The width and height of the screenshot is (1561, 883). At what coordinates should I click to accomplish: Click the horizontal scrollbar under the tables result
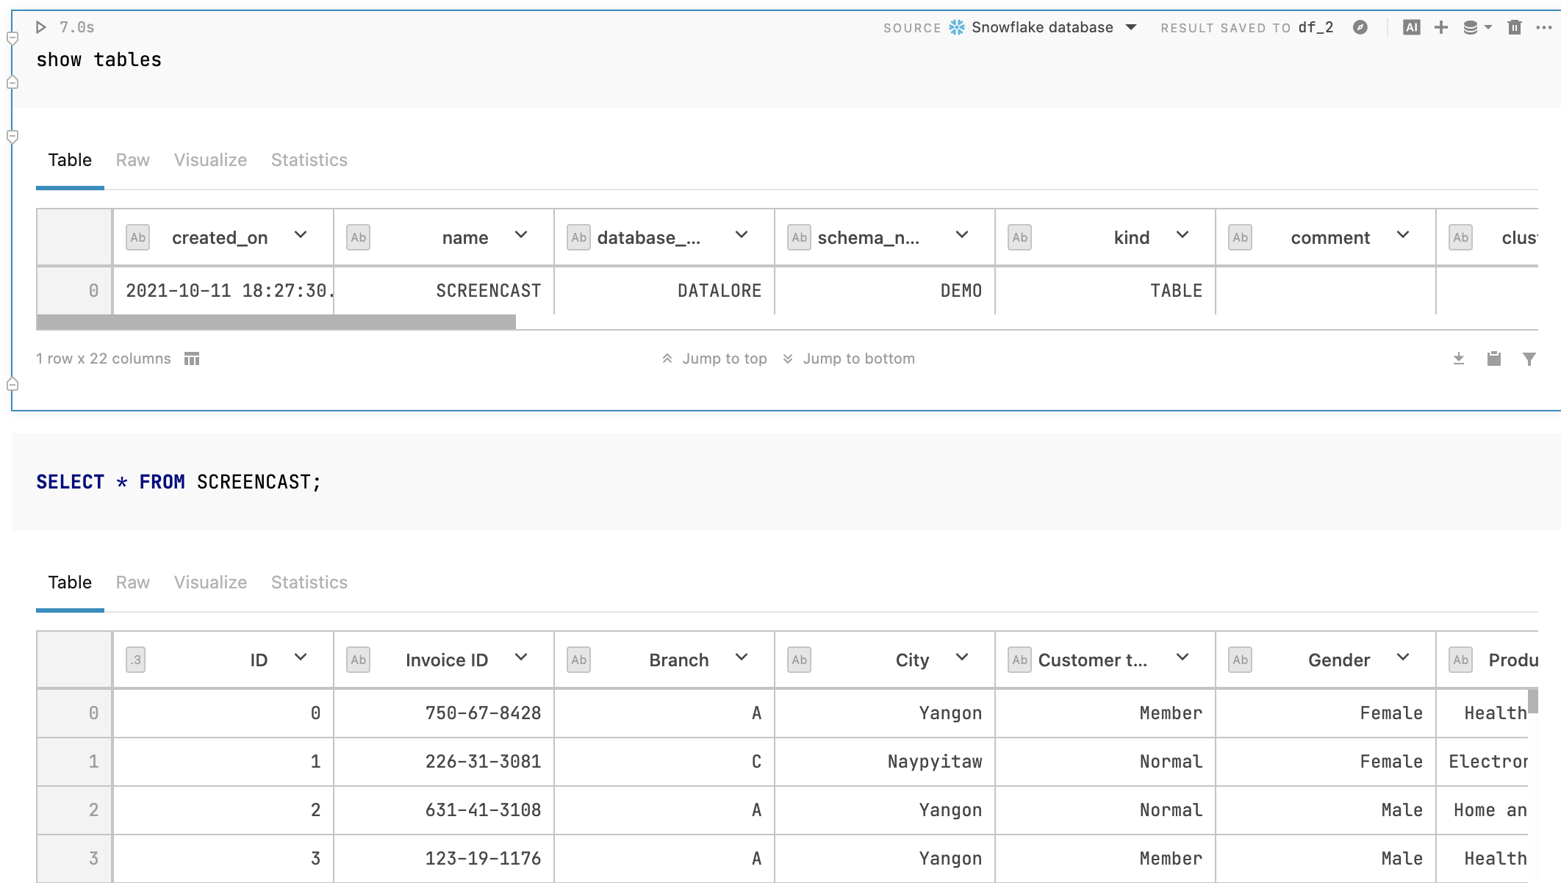click(x=276, y=323)
